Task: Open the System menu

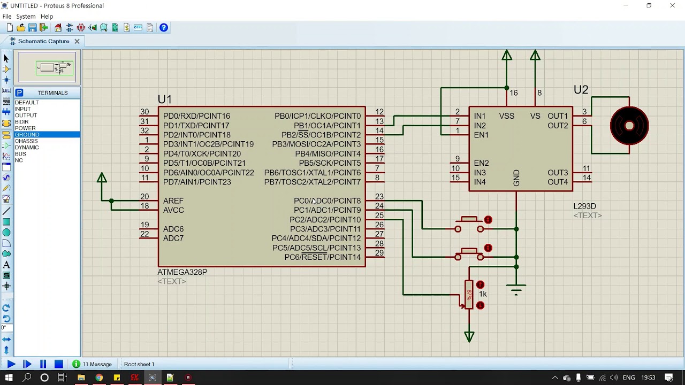Action: click(26, 17)
